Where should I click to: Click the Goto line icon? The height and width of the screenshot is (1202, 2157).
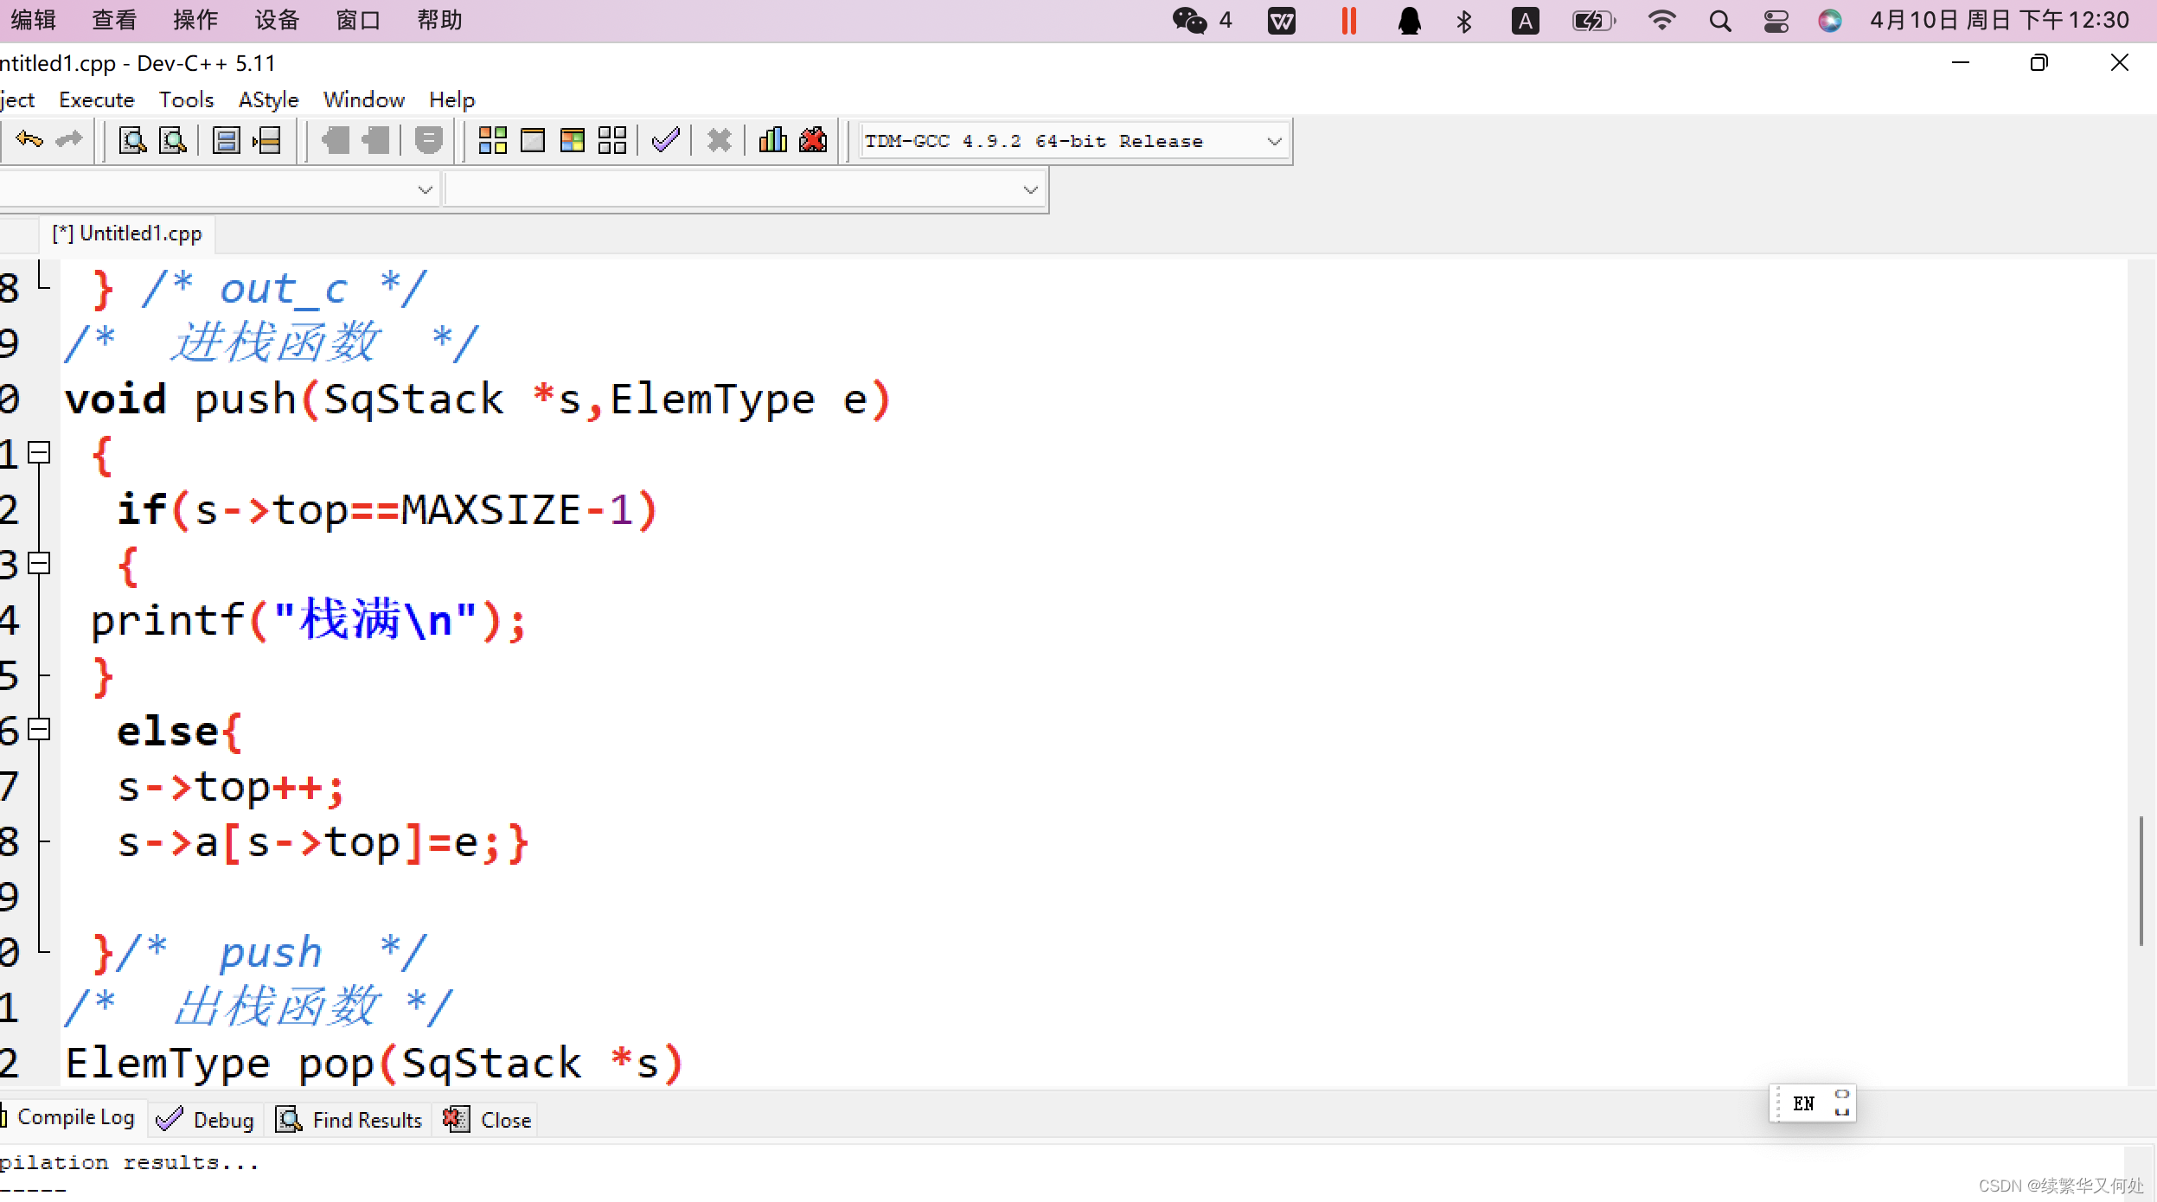tap(266, 140)
